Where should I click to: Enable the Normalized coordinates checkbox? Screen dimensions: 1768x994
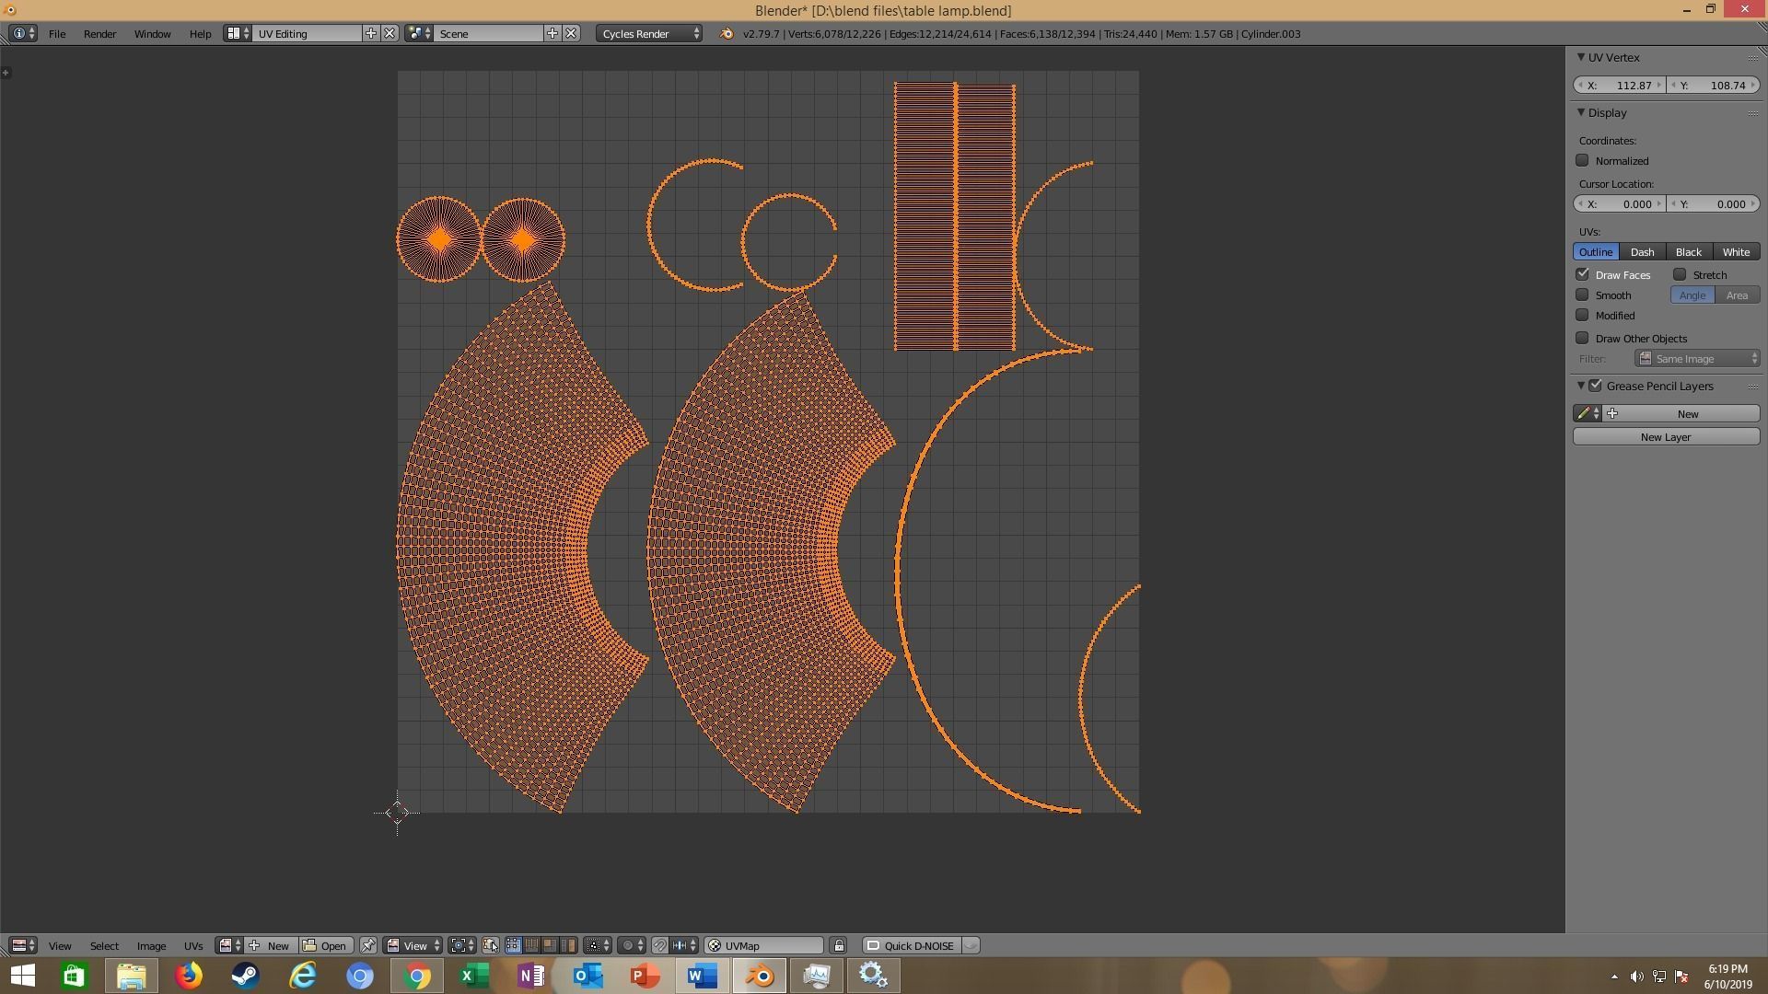point(1582,161)
